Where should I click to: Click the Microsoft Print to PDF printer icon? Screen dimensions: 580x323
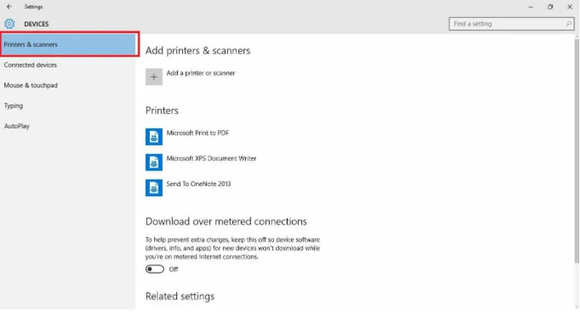point(154,137)
